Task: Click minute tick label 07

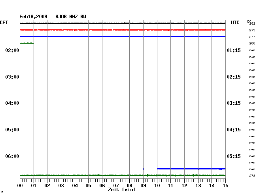Action: click(116, 186)
